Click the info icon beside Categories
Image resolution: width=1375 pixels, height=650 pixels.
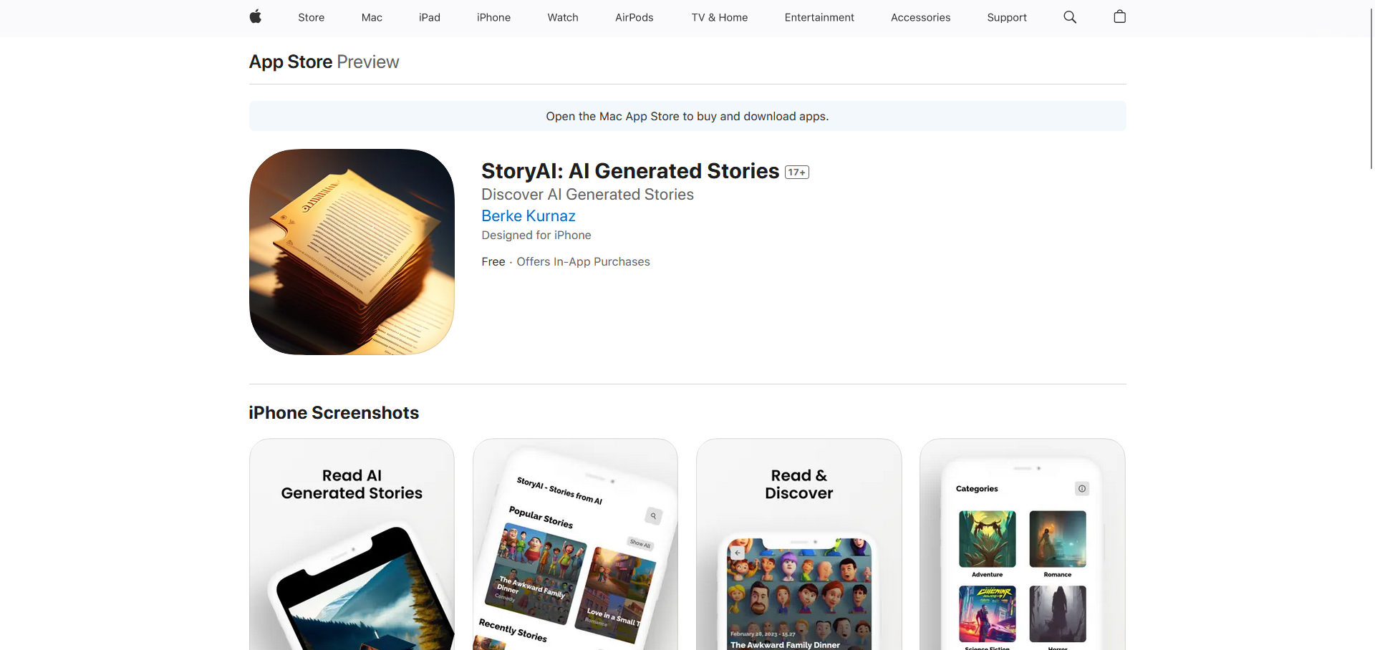(x=1082, y=489)
